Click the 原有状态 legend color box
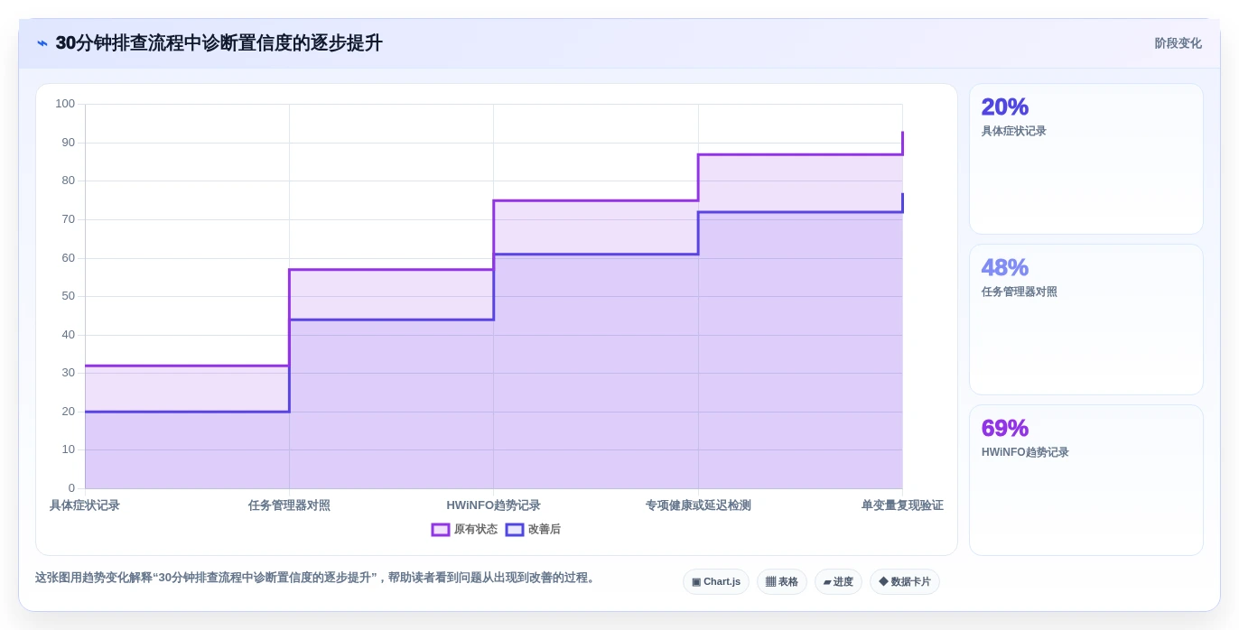Screen dimensions: 1239x630 point(441,530)
